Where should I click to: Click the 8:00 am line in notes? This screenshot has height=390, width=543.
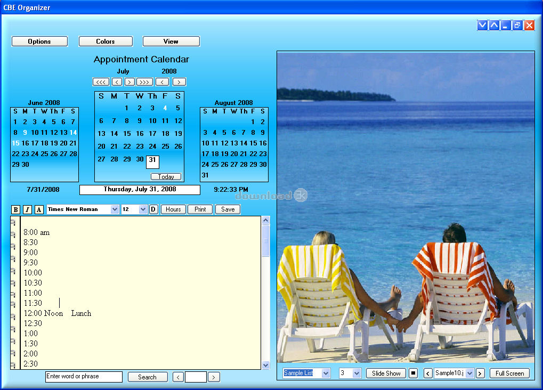click(36, 232)
